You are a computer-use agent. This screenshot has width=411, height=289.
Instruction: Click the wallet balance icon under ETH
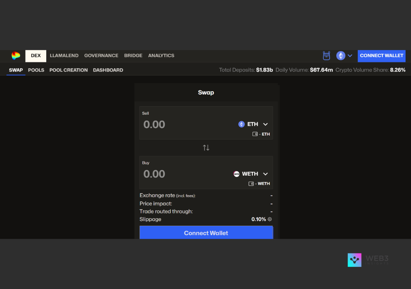click(255, 134)
